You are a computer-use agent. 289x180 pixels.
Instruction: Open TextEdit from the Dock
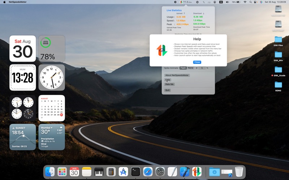pyautogui.click(x=172, y=172)
